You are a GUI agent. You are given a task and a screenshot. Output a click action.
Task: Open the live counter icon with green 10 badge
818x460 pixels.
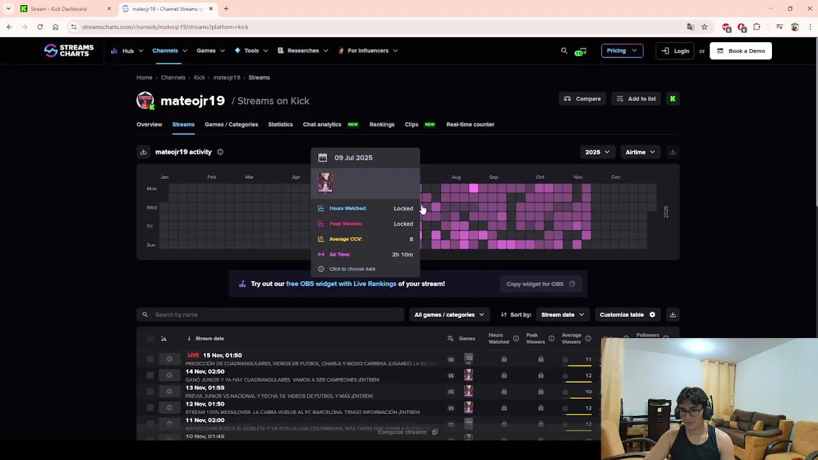click(x=580, y=51)
